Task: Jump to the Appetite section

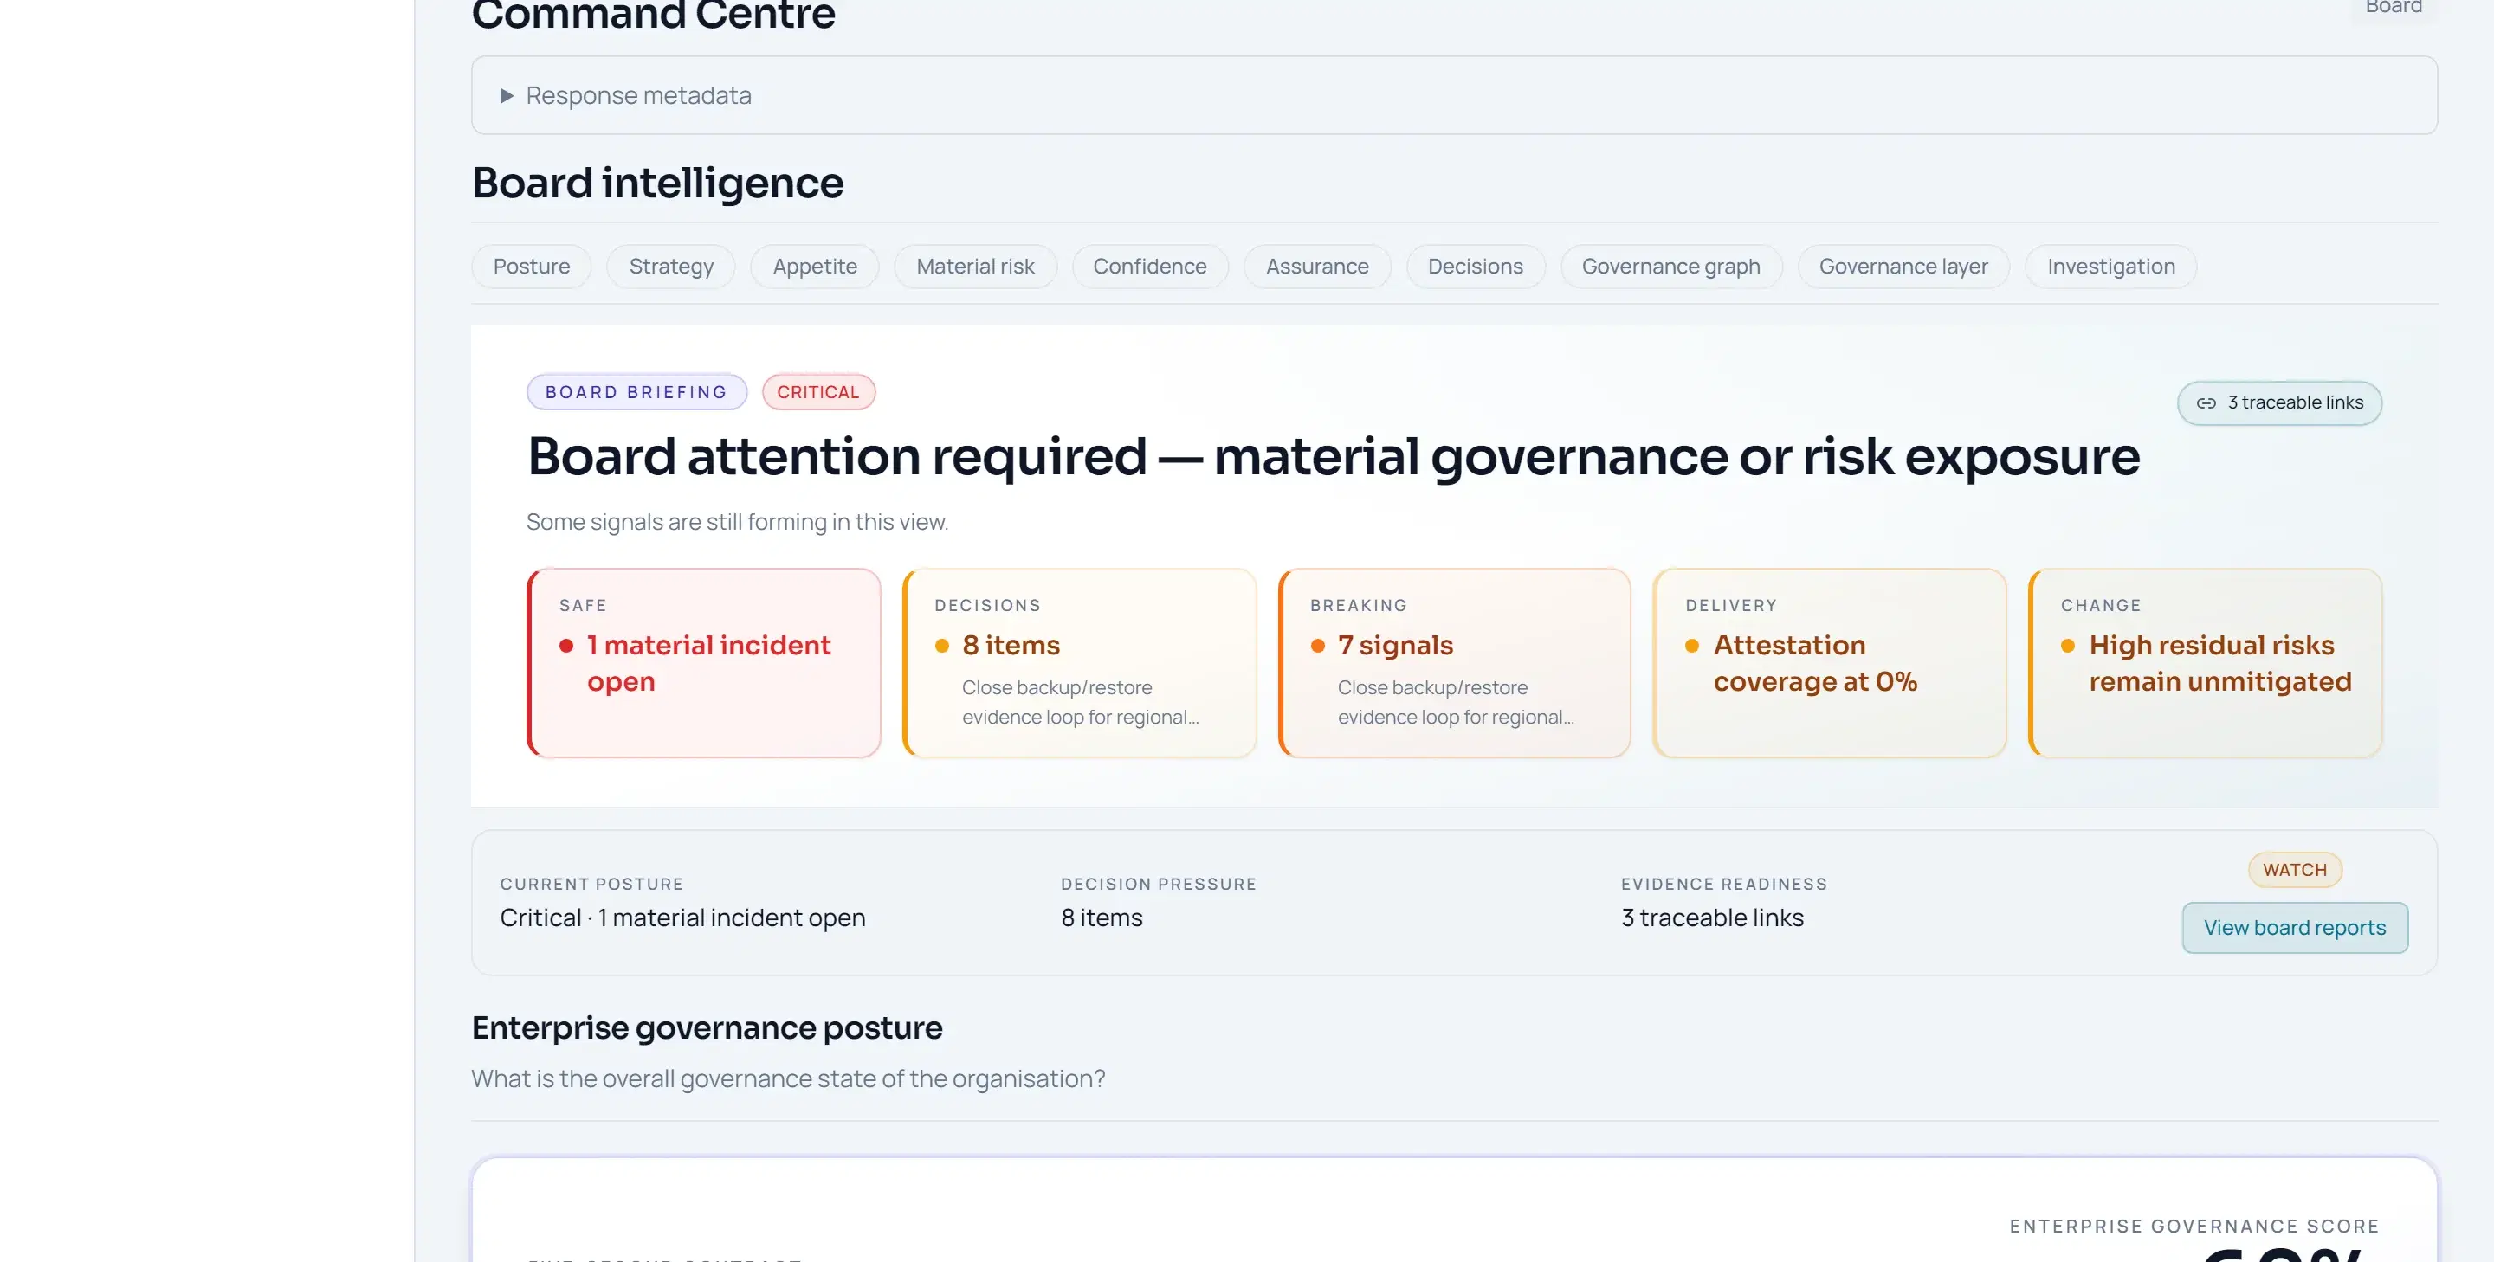Action: coord(814,266)
